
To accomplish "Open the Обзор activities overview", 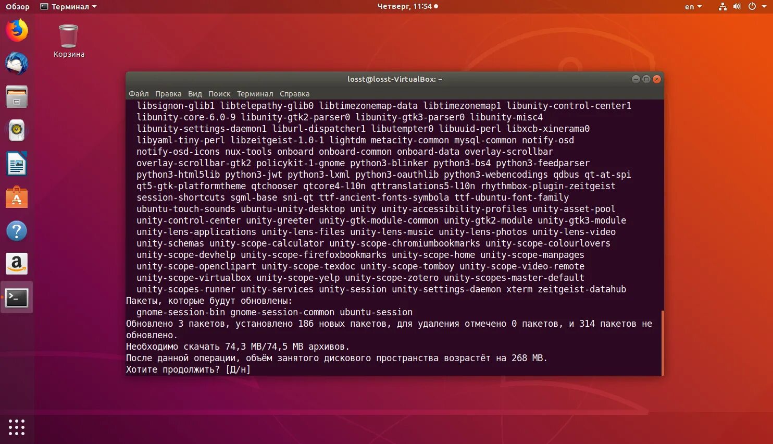I will (18, 7).
